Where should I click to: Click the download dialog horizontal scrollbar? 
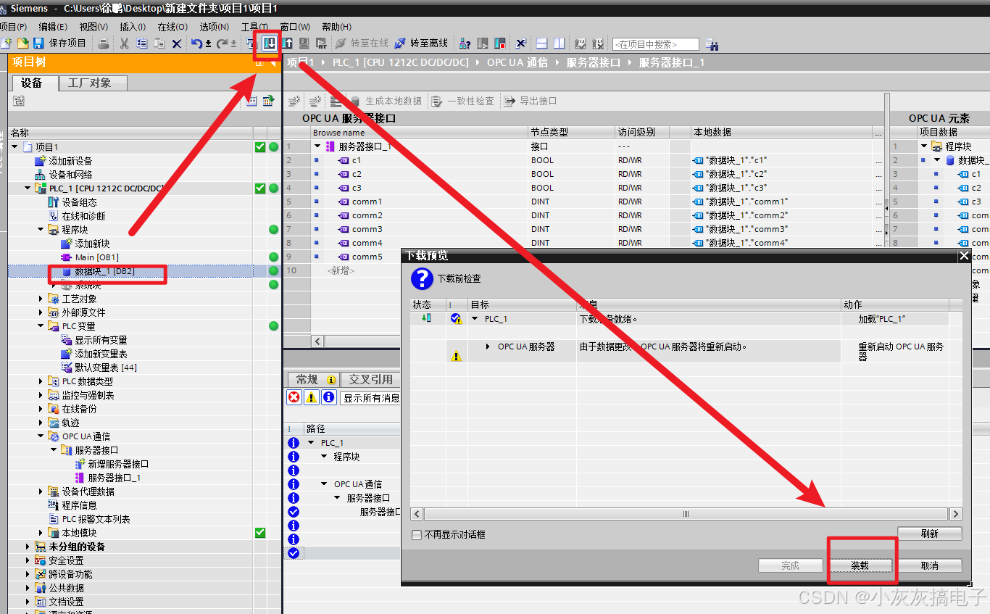[x=686, y=514]
